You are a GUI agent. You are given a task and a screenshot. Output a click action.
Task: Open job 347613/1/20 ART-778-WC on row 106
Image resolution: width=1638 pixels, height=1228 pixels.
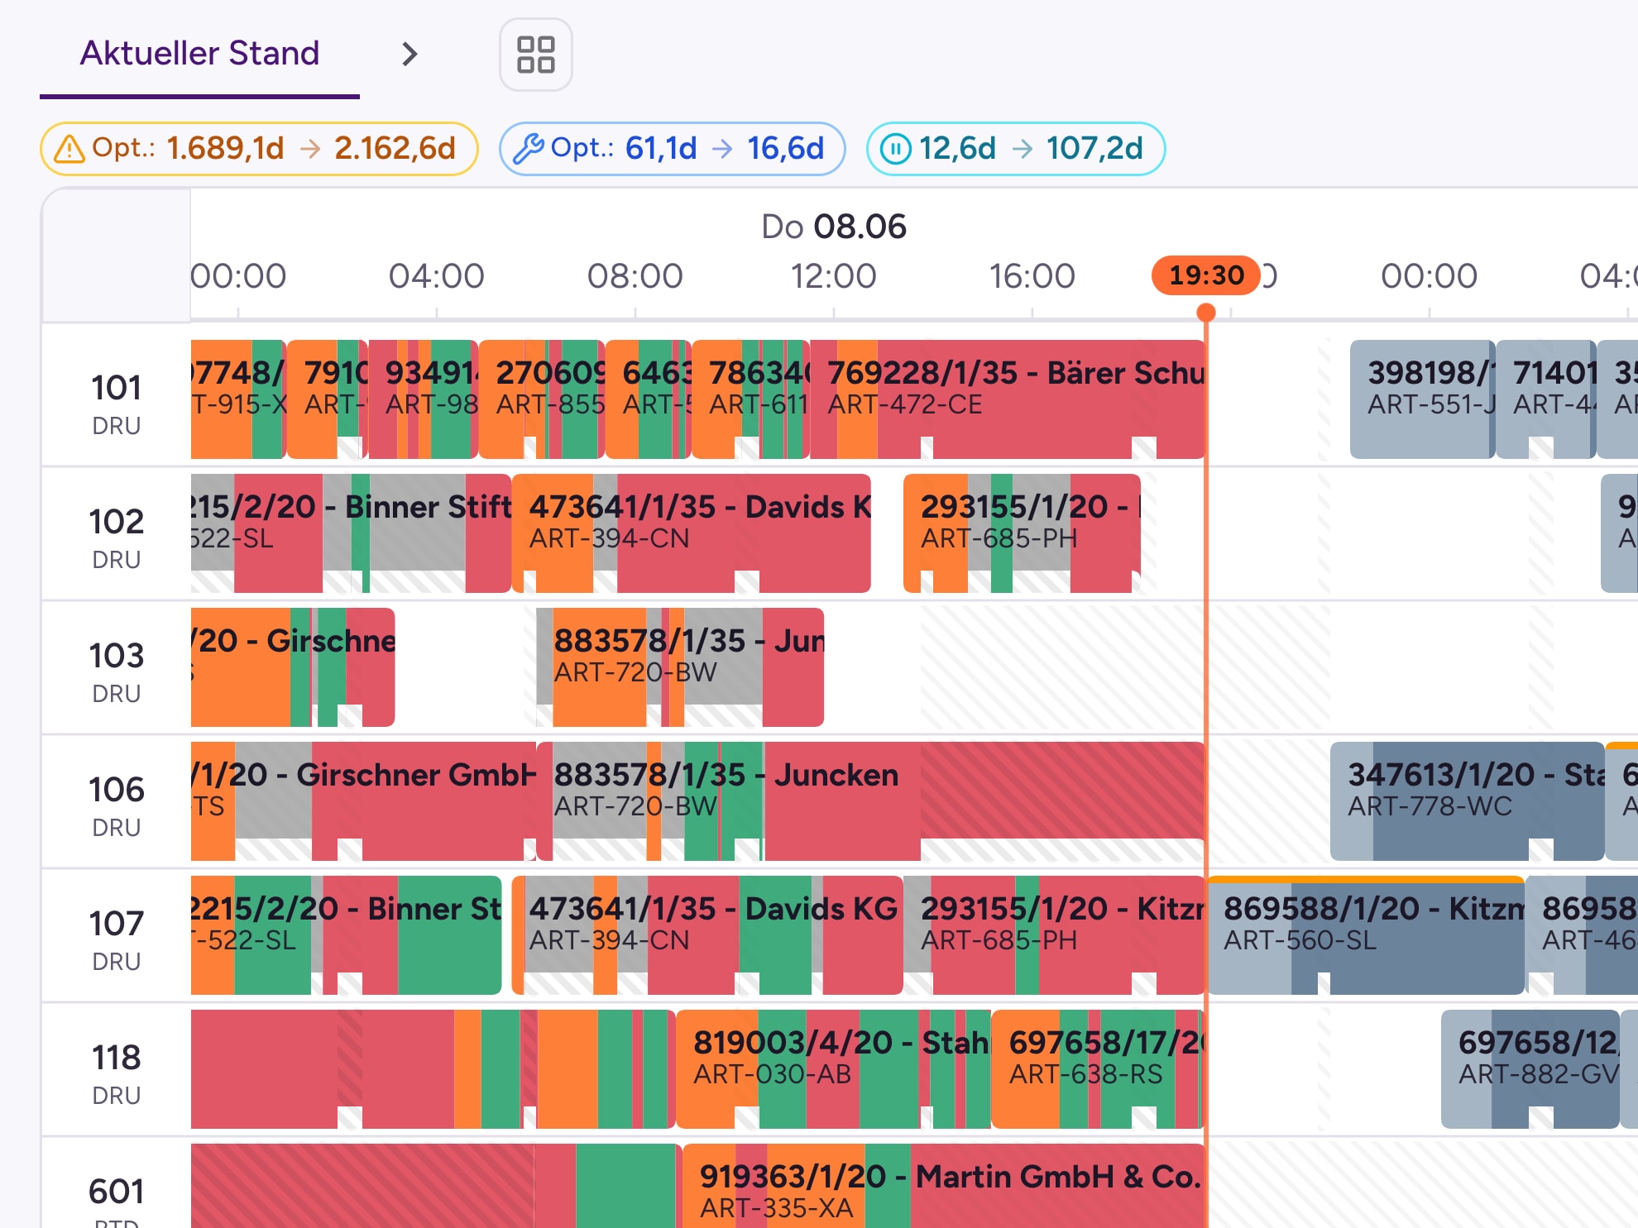coord(1467,800)
